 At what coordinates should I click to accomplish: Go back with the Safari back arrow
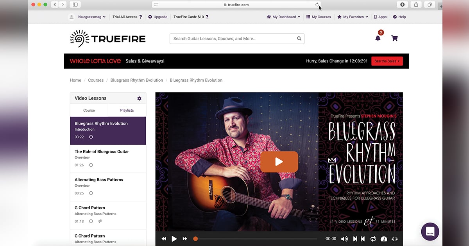click(55, 5)
